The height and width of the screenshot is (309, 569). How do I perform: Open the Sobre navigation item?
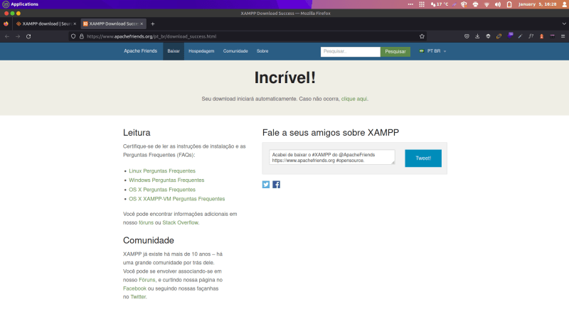click(x=262, y=51)
